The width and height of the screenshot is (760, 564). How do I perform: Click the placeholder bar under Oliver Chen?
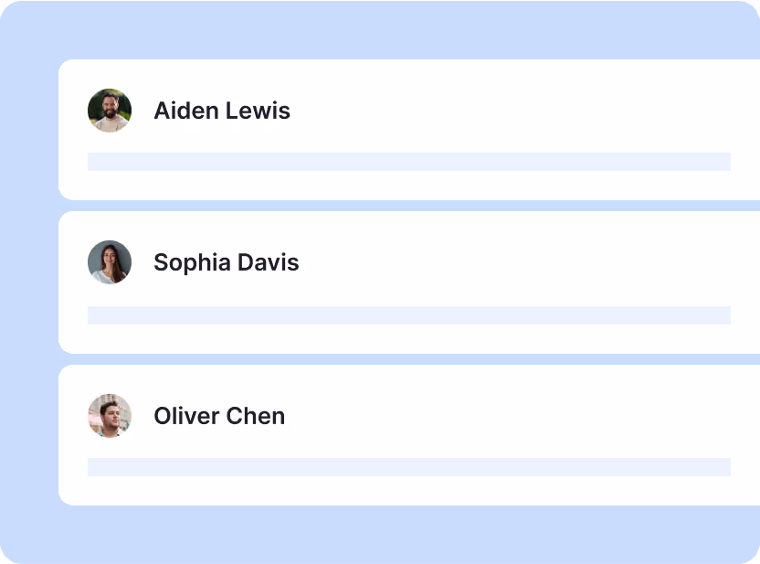click(x=409, y=467)
